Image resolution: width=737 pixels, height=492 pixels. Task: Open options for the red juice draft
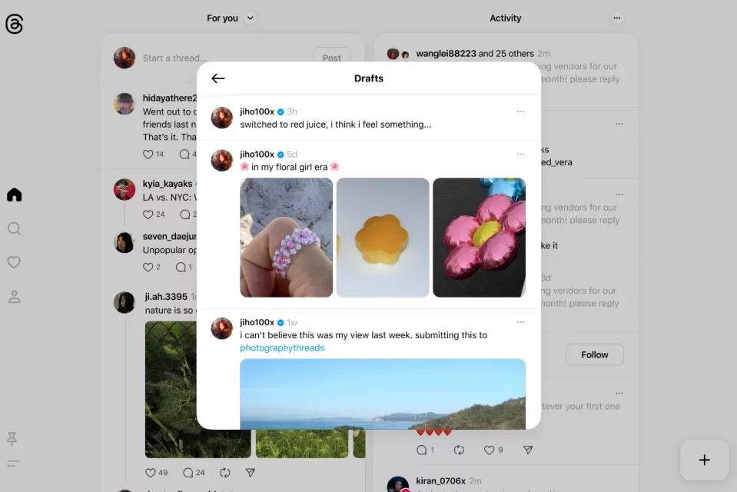point(520,111)
